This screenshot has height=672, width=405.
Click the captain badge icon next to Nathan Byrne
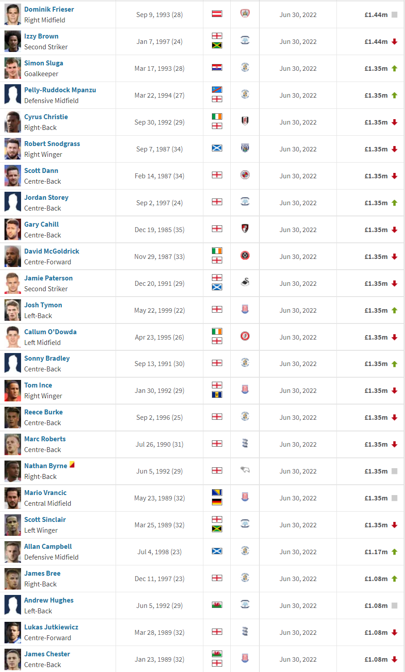coord(72,465)
